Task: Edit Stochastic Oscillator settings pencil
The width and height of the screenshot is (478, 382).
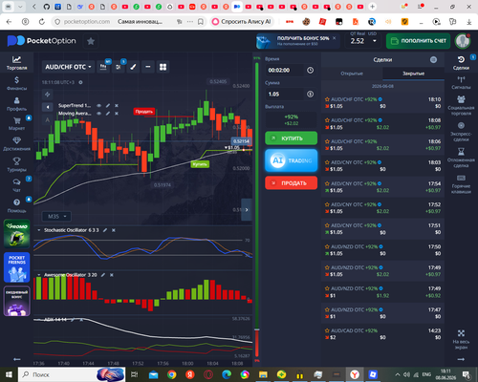Action: point(105,230)
